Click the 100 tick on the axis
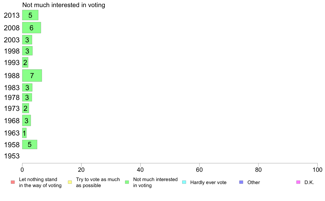Viewport: 325px width, 201px height. pyautogui.click(x=317, y=170)
